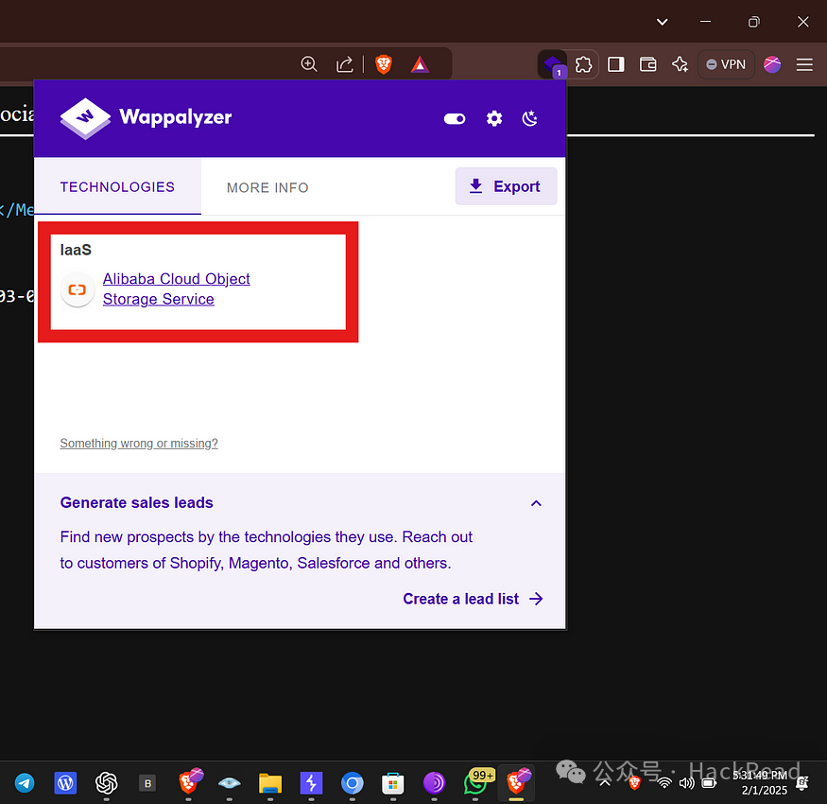The image size is (827, 804).
Task: Toggle the Wappalyzer enable switch
Action: point(454,119)
